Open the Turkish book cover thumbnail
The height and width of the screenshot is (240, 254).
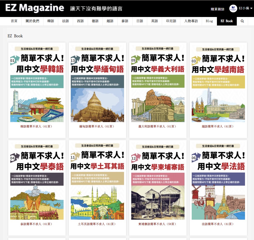click(97, 180)
